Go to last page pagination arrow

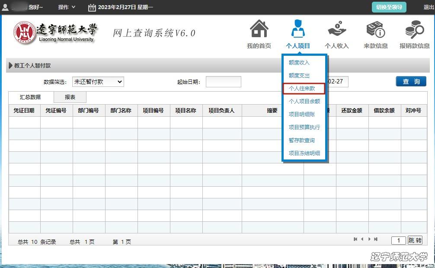pos(376,239)
